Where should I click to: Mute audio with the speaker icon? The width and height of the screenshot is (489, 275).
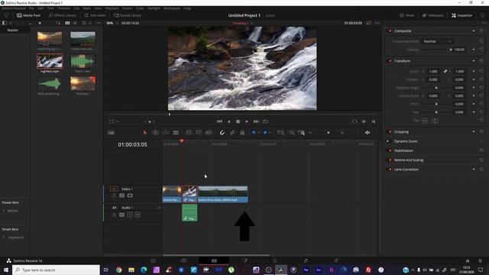pos(368,132)
